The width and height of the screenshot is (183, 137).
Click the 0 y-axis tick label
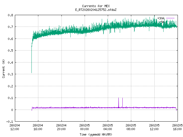pyautogui.click(x=12, y=110)
